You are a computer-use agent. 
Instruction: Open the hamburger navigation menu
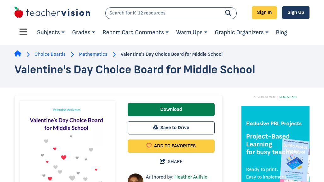23,32
